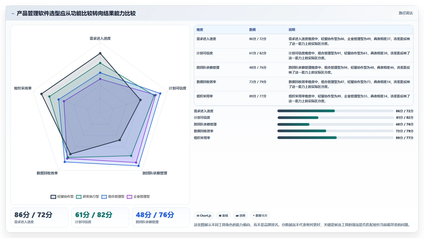The image size is (424, 238).
Task: Click table cell 86分 / 72分
Action: click(258, 39)
